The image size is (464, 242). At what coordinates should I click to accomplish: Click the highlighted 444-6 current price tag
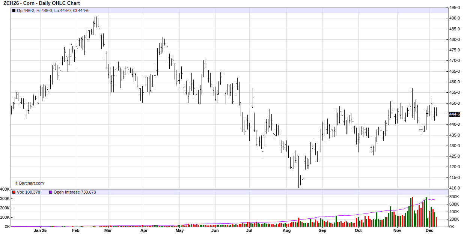coord(454,114)
